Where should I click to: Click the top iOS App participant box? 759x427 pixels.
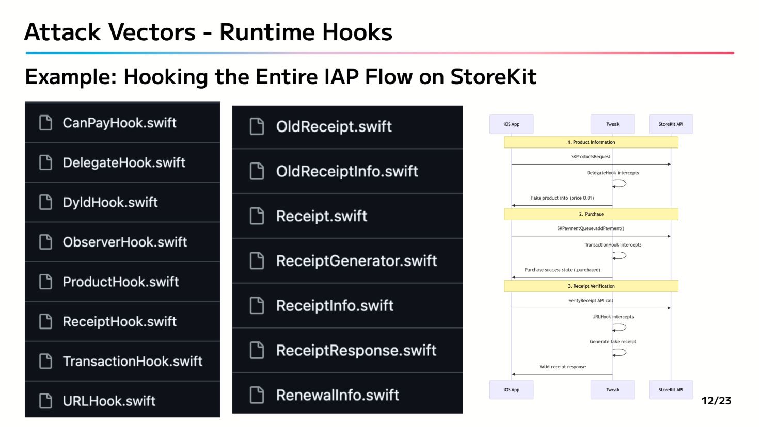point(512,124)
